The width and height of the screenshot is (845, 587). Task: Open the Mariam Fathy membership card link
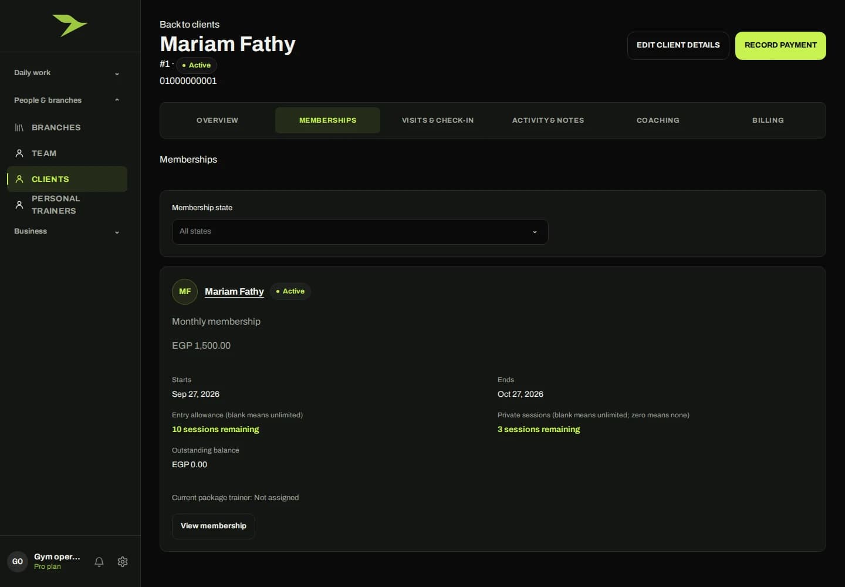[x=234, y=292]
